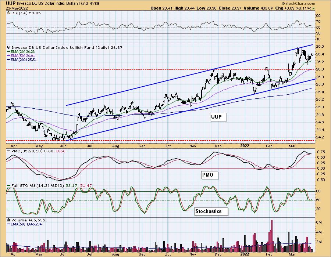The height and width of the screenshot is (257, 331).
Task: Click the 2022 year label under price chart
Action: [245, 146]
